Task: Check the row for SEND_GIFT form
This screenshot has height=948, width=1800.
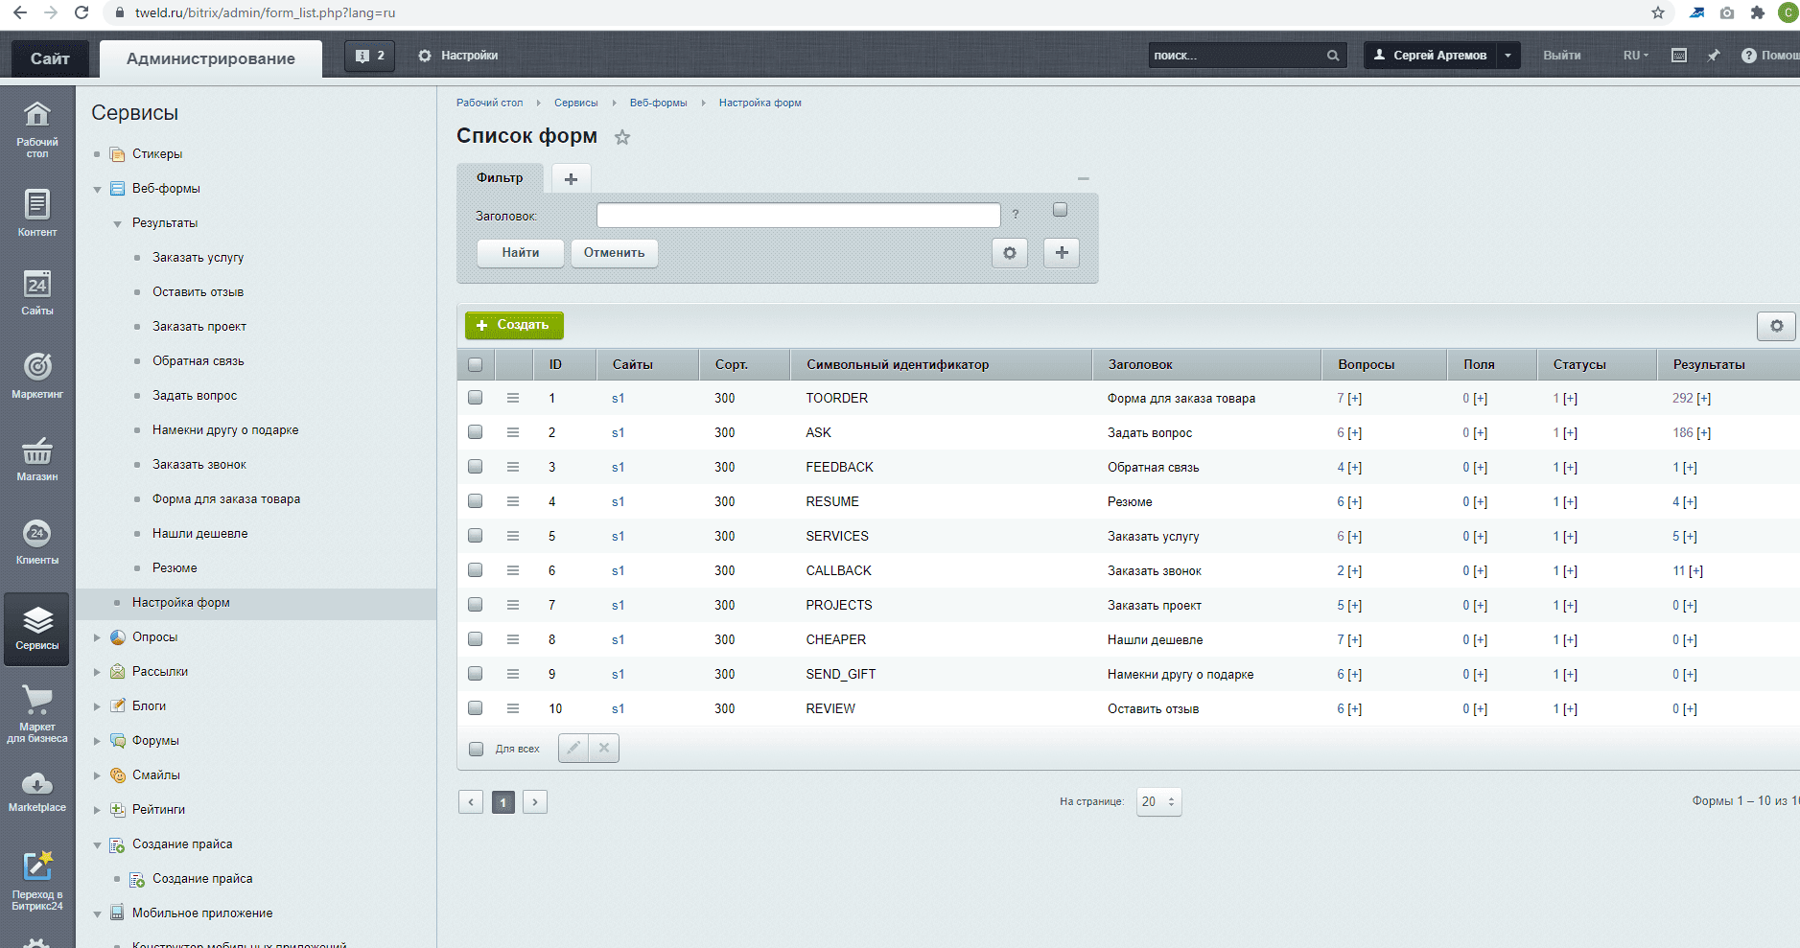Action: tap(475, 674)
